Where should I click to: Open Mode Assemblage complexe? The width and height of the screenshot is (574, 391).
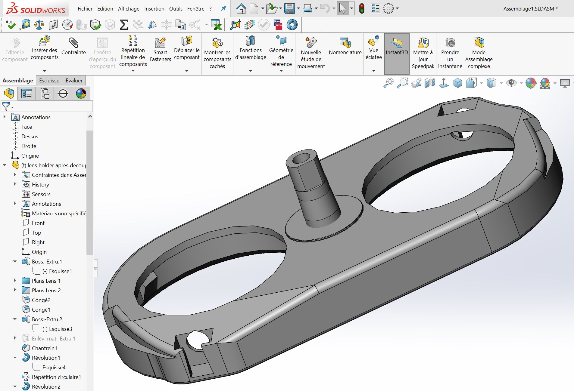click(479, 53)
